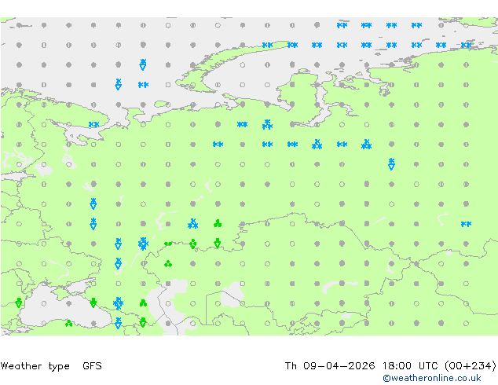Open the weatheronline.co.uk copyright link
The height and width of the screenshot is (385, 498).
point(432,378)
